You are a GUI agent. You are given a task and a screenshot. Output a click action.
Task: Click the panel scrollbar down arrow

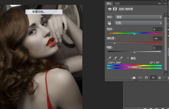pos(166,74)
